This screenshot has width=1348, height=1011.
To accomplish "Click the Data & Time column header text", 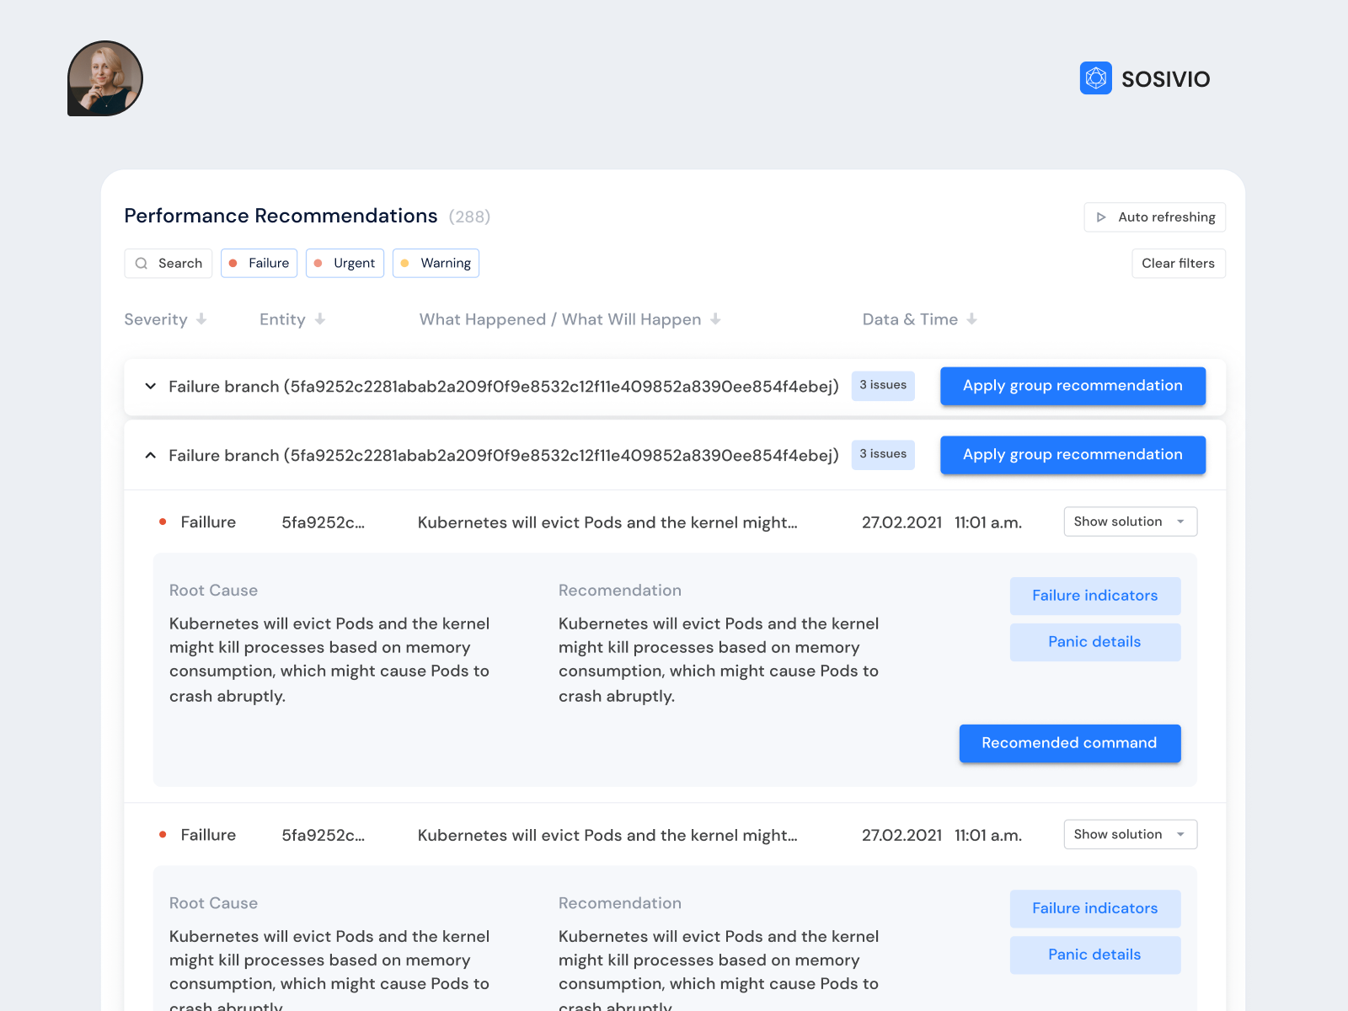I will 910,319.
